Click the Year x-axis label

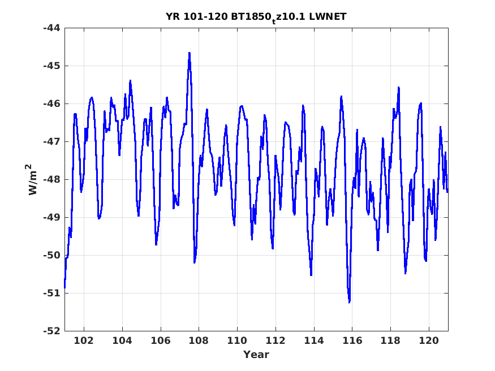point(256,355)
